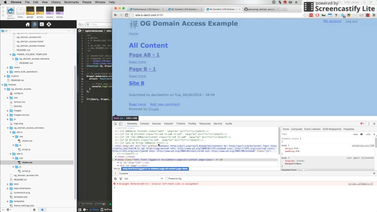Toggle the sidebar panel icon below editor
377x212 pixels.
point(80,210)
